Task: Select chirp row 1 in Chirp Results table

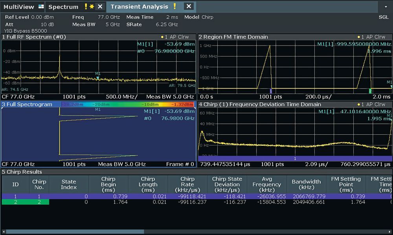Action: (x=16, y=195)
